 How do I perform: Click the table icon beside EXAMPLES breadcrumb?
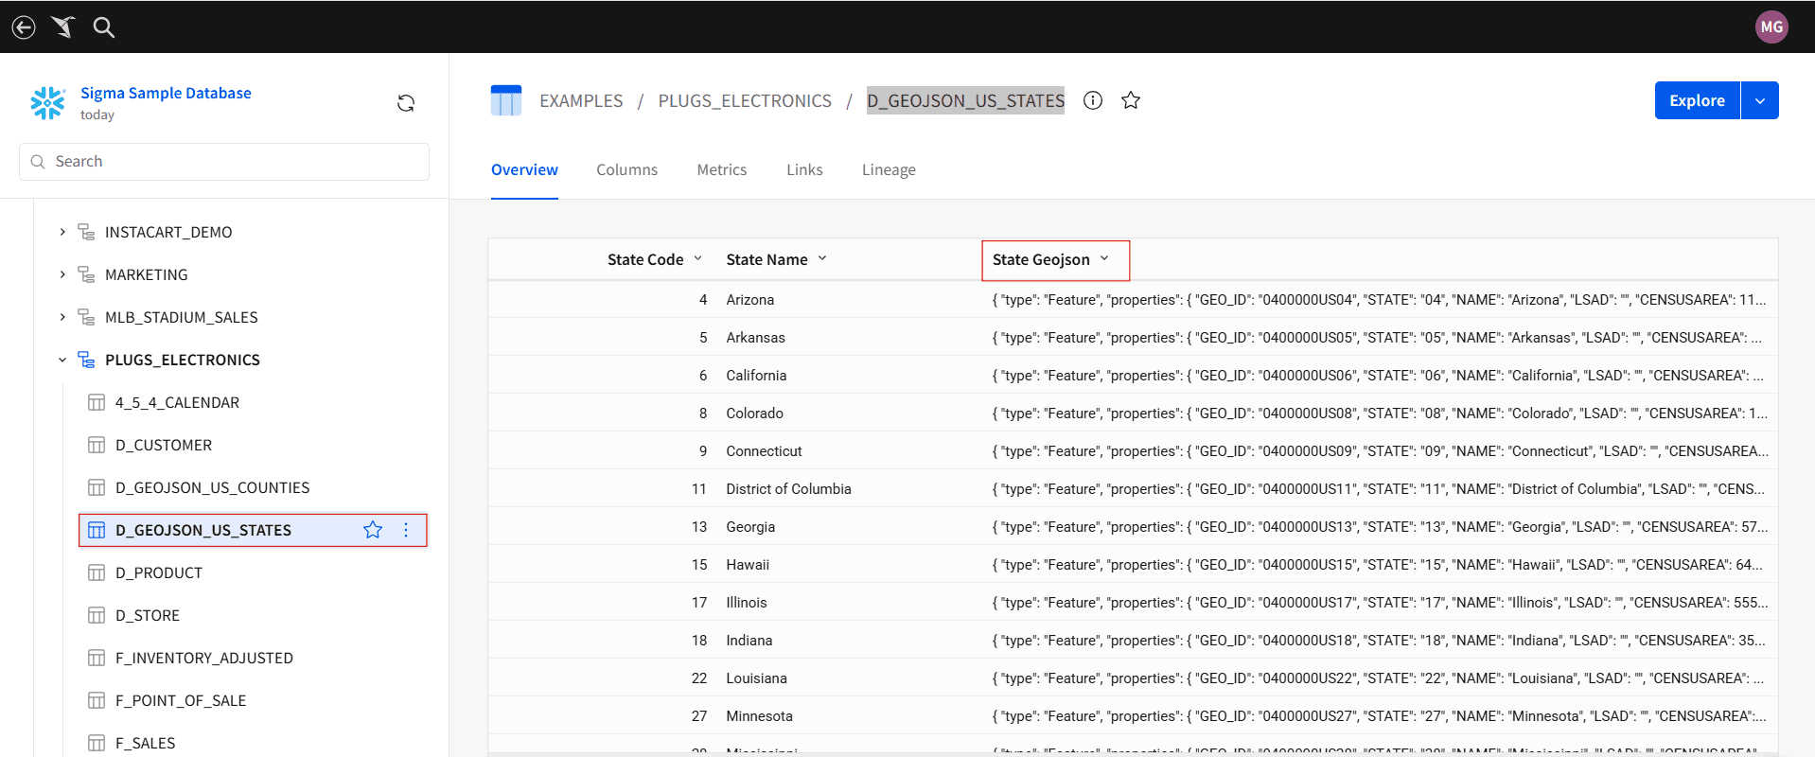click(x=506, y=100)
